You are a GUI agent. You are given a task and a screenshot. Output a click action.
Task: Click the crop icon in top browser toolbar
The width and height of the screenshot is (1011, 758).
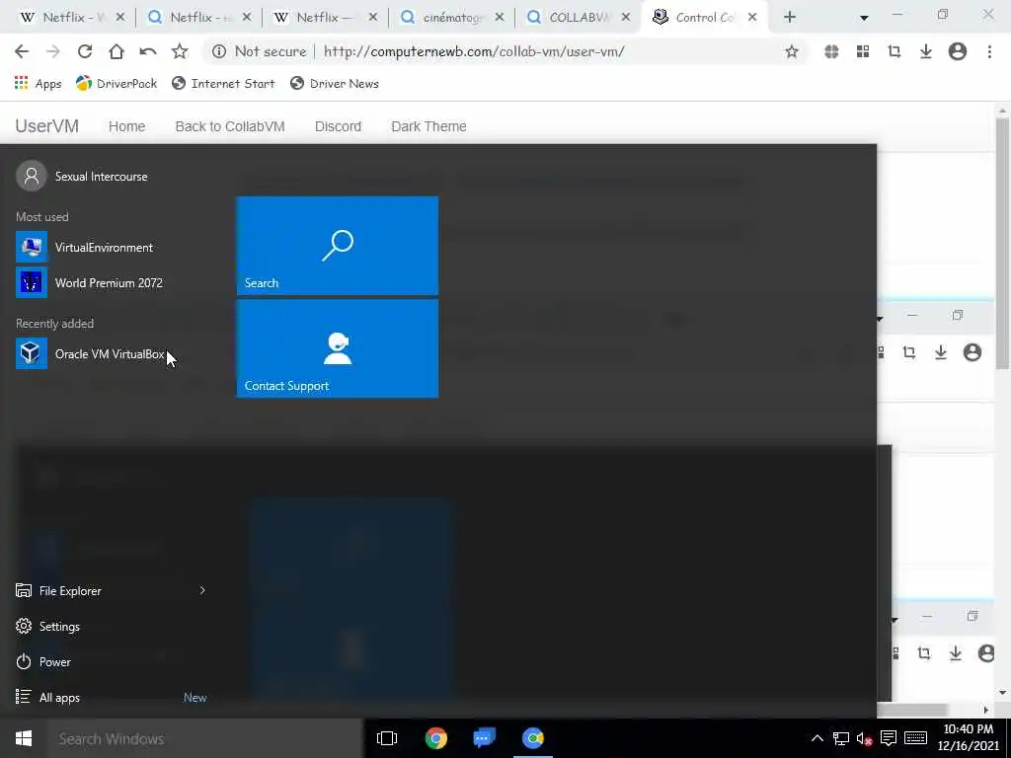(x=894, y=51)
